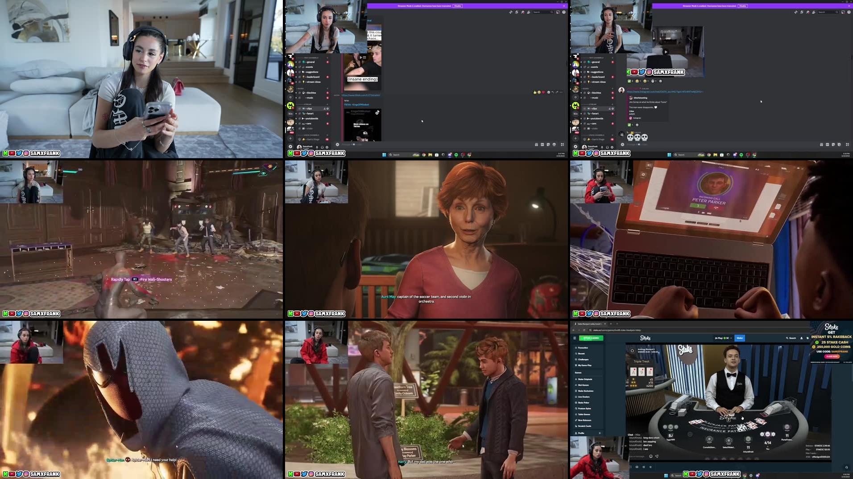
Task: Open user profile icon on Stake top bar
Action: (x=801, y=338)
